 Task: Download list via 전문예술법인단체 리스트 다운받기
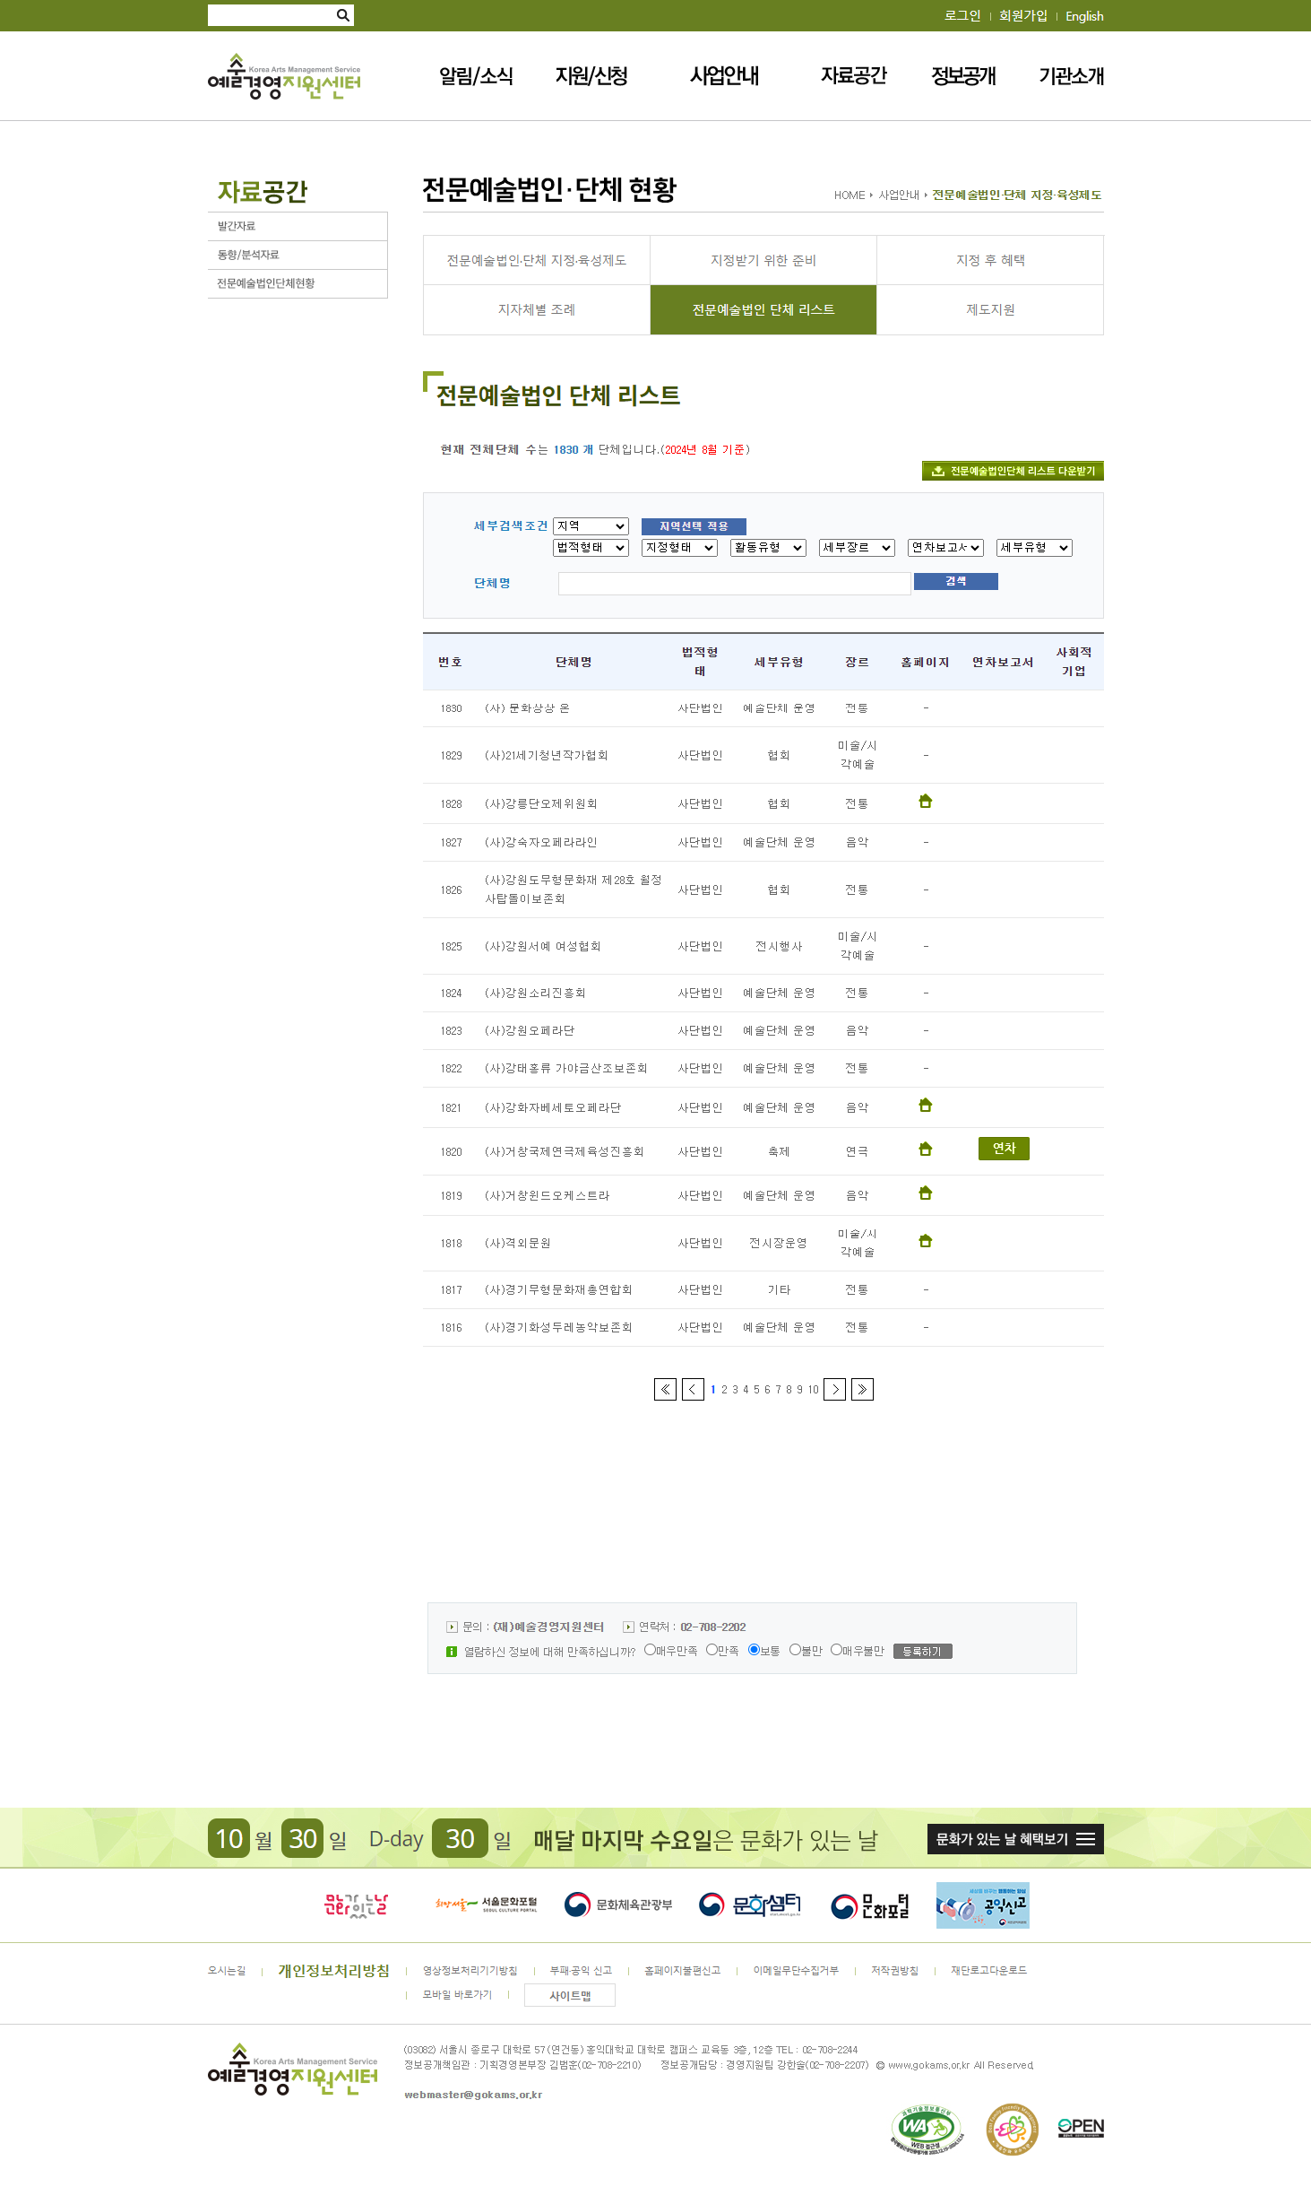(x=1013, y=471)
